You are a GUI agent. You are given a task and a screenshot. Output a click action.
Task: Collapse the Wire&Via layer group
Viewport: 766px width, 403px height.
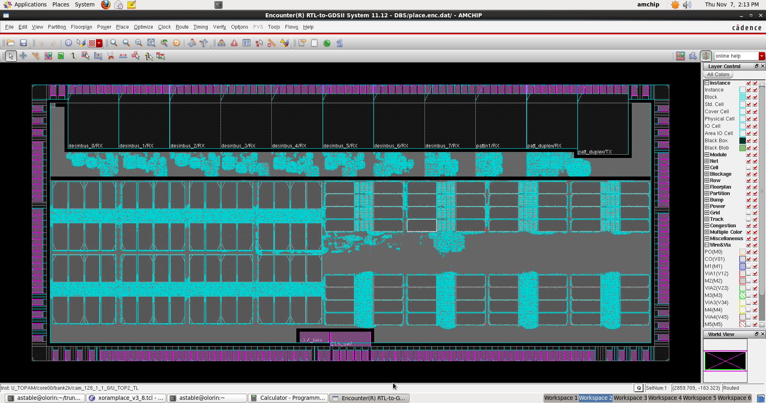pos(707,245)
